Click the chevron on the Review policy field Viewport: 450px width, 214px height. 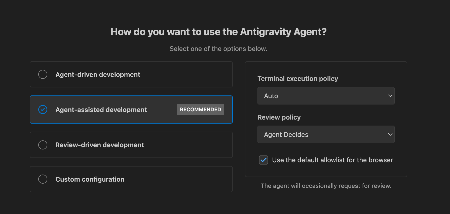coord(390,135)
